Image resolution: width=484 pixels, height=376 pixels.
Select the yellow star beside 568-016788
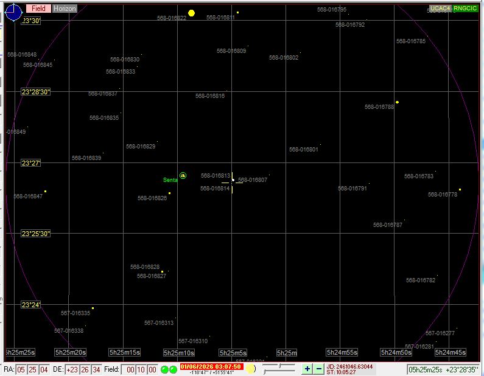(397, 102)
